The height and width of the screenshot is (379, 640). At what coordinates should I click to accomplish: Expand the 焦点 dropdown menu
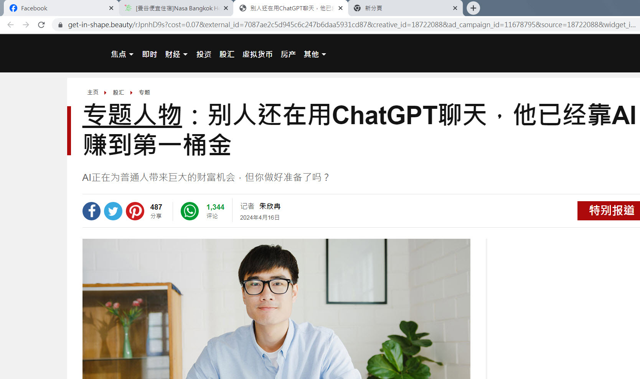[122, 54]
